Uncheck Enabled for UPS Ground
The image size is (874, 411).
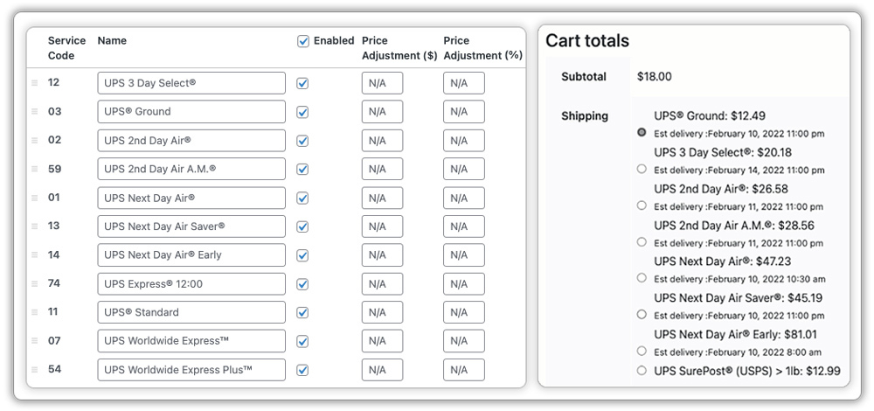(x=302, y=112)
